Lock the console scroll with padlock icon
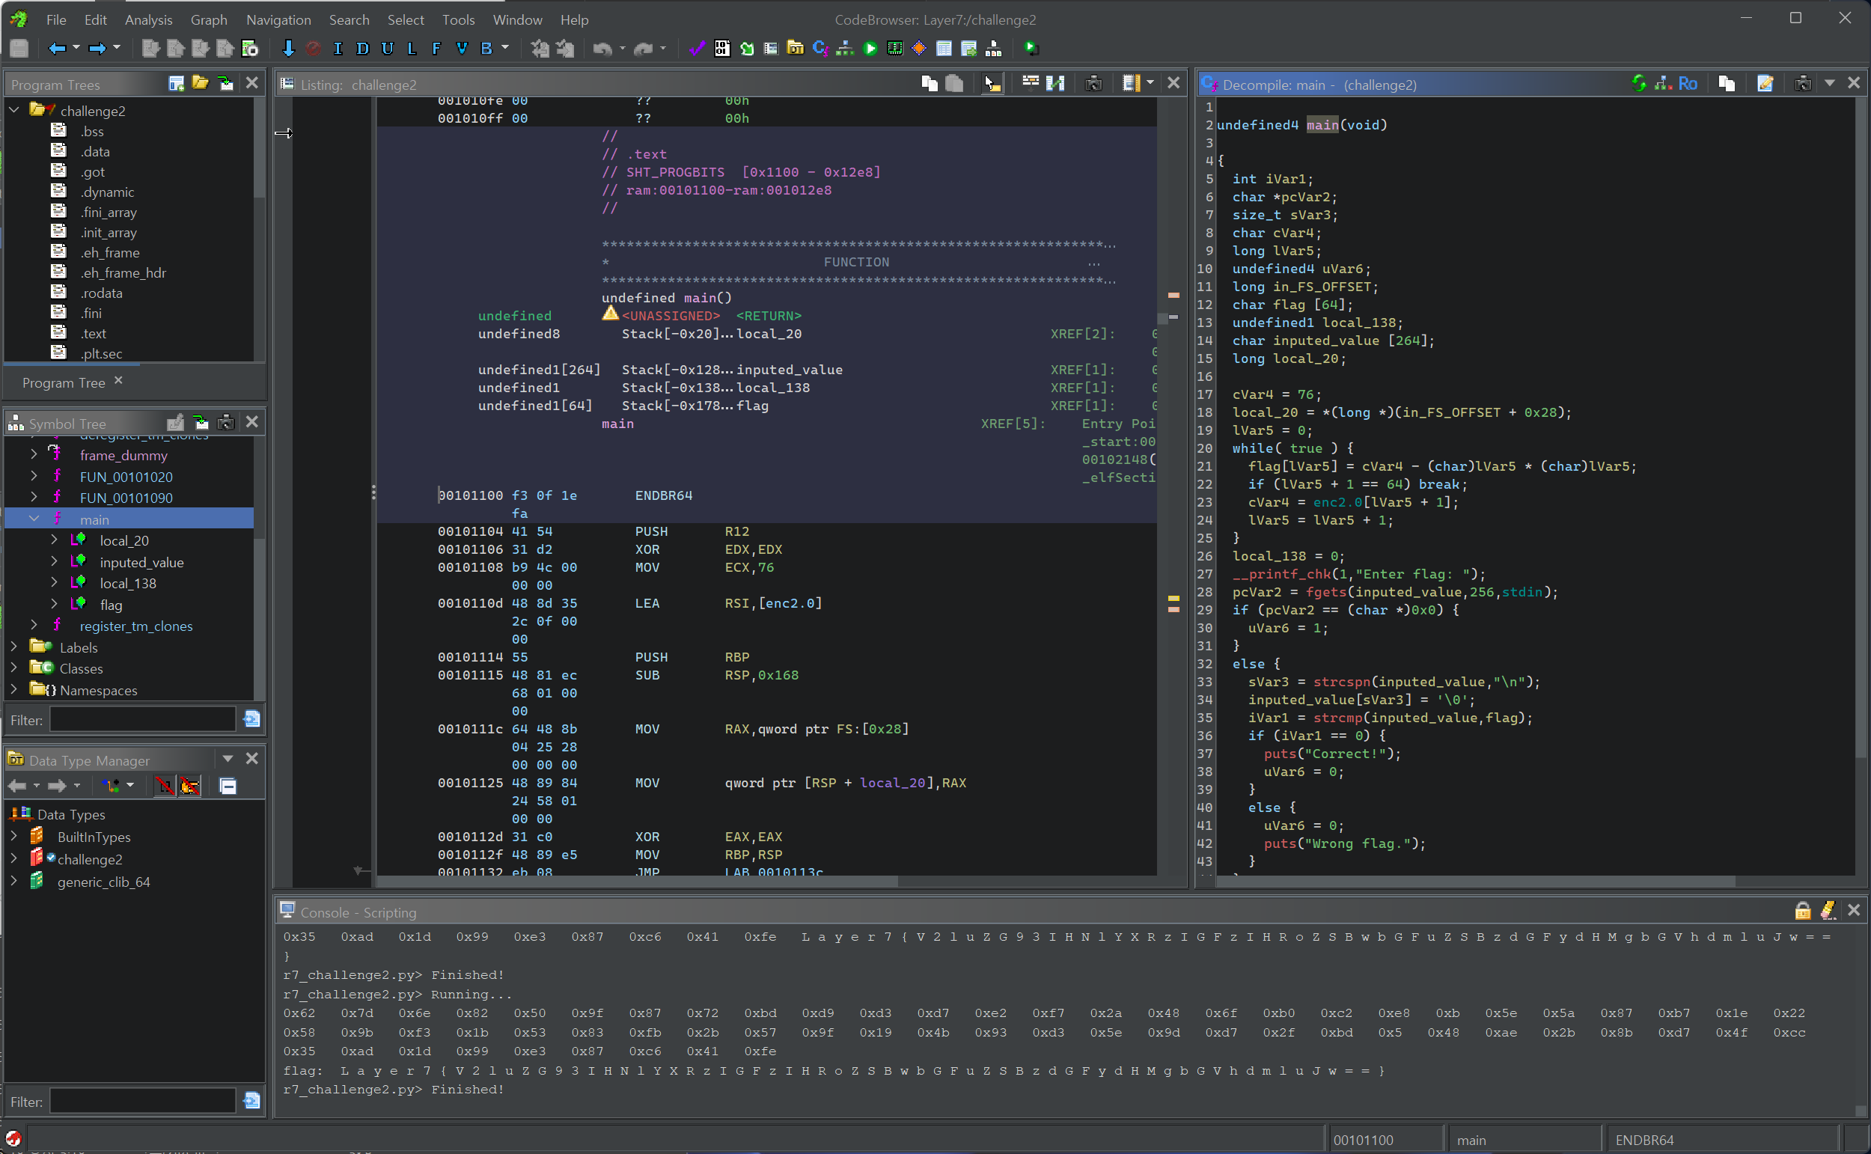Viewport: 1871px width, 1154px height. click(x=1802, y=911)
